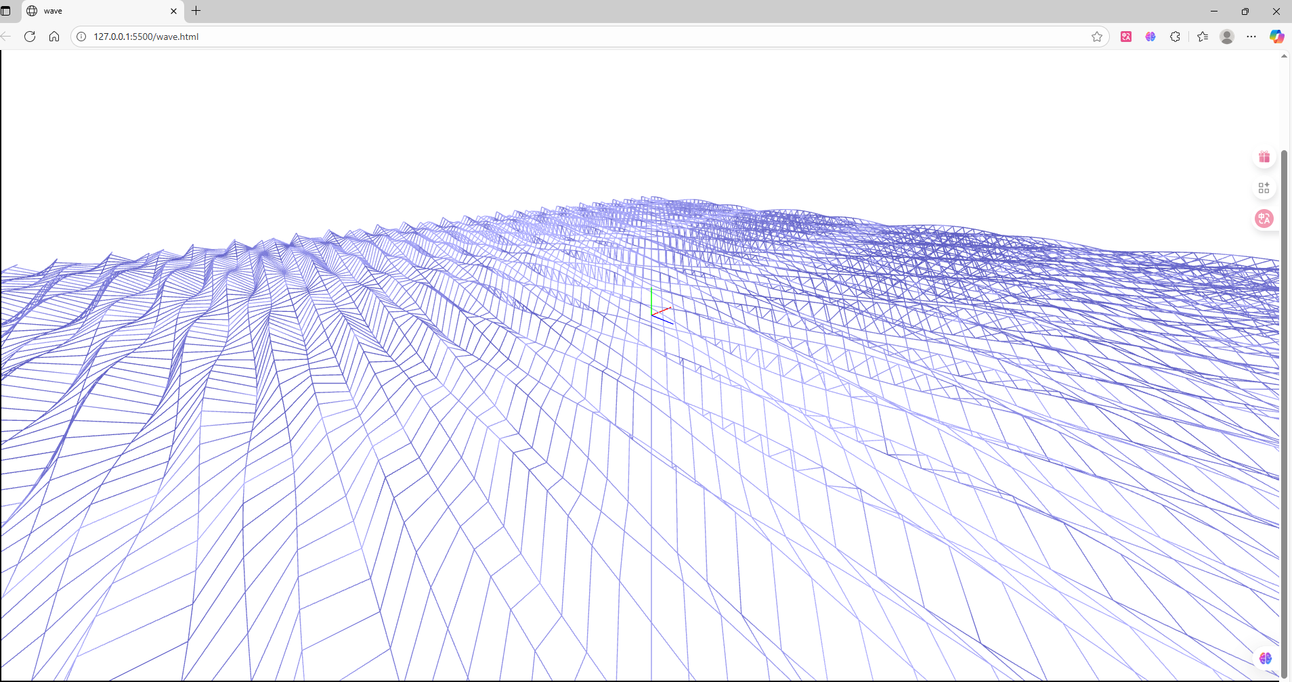This screenshot has width=1292, height=682.
Task: Launch the Copilot sidebar
Action: (x=1276, y=37)
